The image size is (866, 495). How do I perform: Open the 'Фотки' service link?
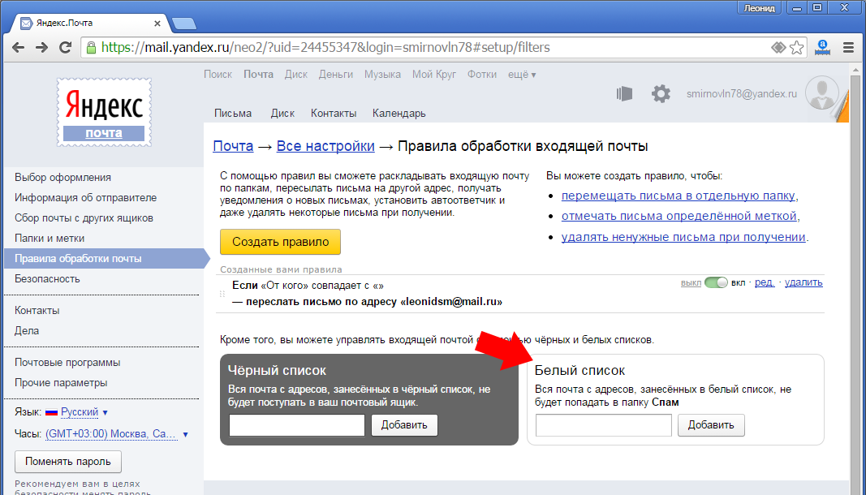point(482,75)
